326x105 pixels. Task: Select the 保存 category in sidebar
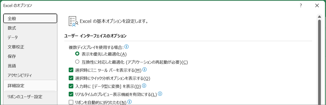click(30, 56)
